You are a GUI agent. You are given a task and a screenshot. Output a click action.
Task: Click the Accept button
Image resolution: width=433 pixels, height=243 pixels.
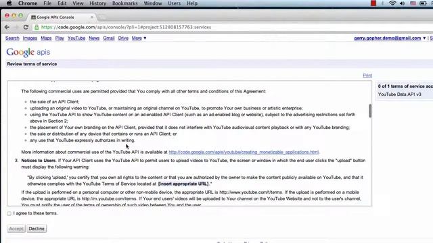(x=16, y=229)
